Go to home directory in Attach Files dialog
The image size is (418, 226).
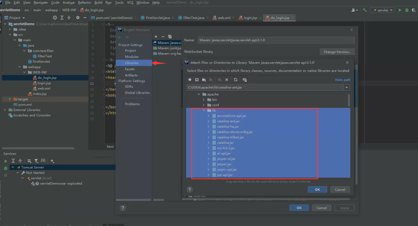[190, 80]
